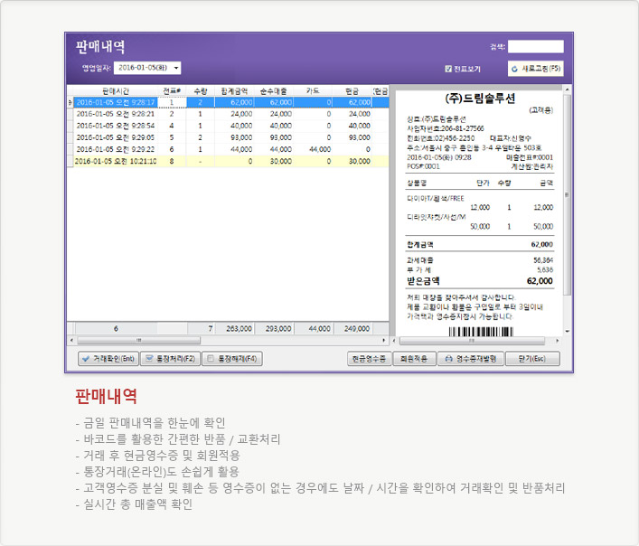Sort by the 판매시간 column header
This screenshot has width=639, height=546.
coord(116,91)
